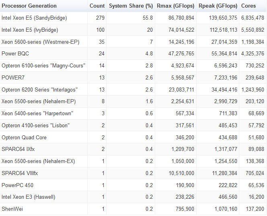The width and height of the screenshot is (267, 216).
Task: Select count 24 in Power BQC row
Action: click(102, 53)
